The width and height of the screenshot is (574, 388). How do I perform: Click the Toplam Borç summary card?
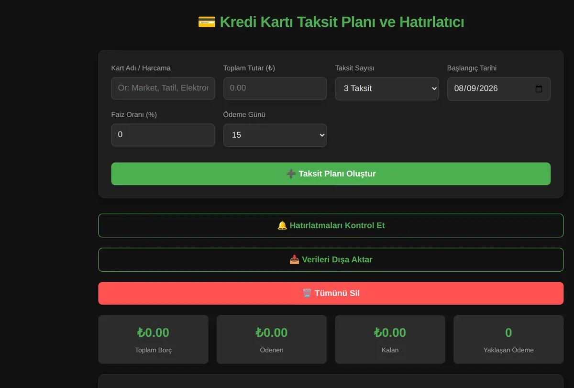click(154, 339)
